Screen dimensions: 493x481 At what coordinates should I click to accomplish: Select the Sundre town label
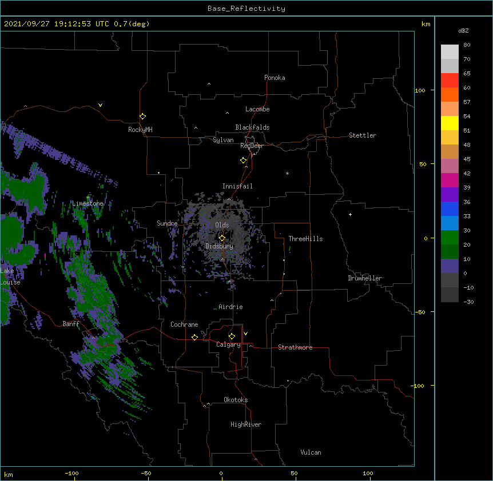167,223
